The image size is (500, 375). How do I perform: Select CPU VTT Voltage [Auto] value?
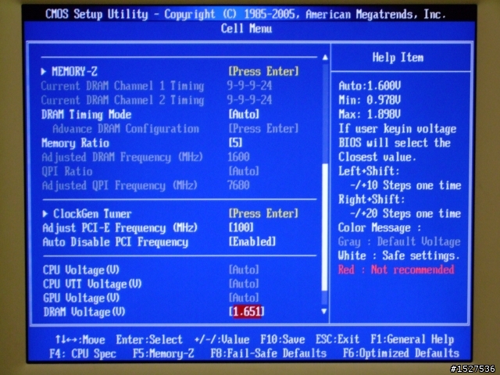tap(244, 284)
